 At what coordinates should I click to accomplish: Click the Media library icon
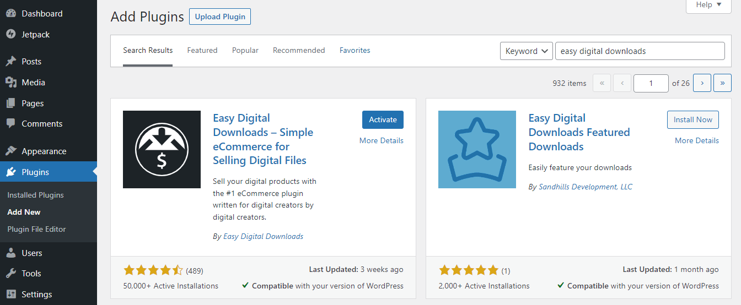tap(11, 82)
